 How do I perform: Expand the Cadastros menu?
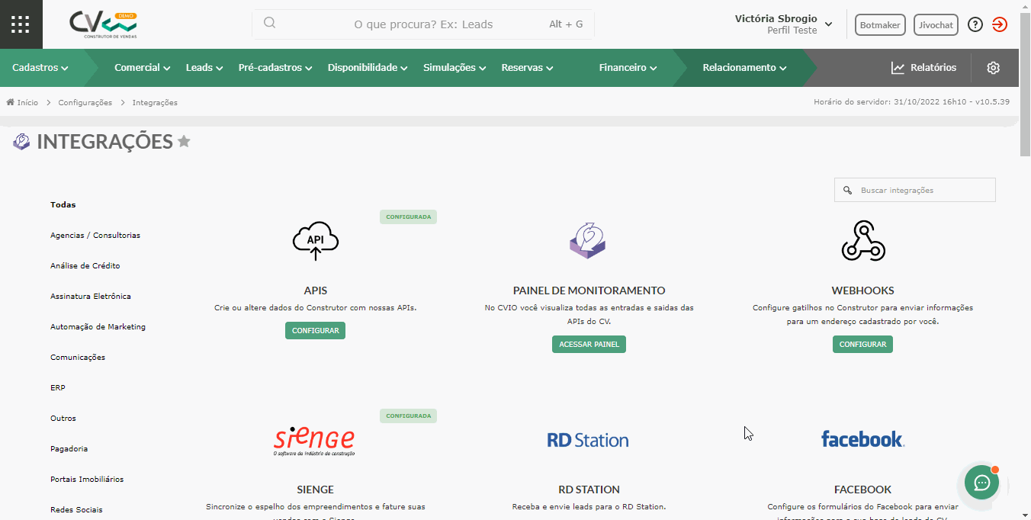pos(40,68)
